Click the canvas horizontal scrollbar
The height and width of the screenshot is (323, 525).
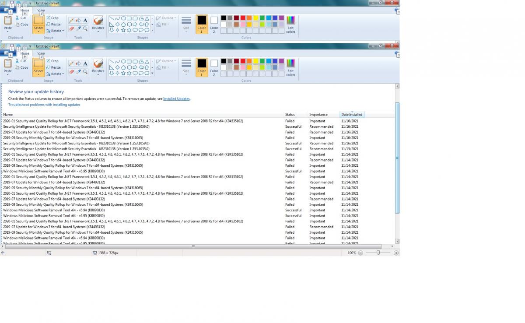click(x=193, y=246)
